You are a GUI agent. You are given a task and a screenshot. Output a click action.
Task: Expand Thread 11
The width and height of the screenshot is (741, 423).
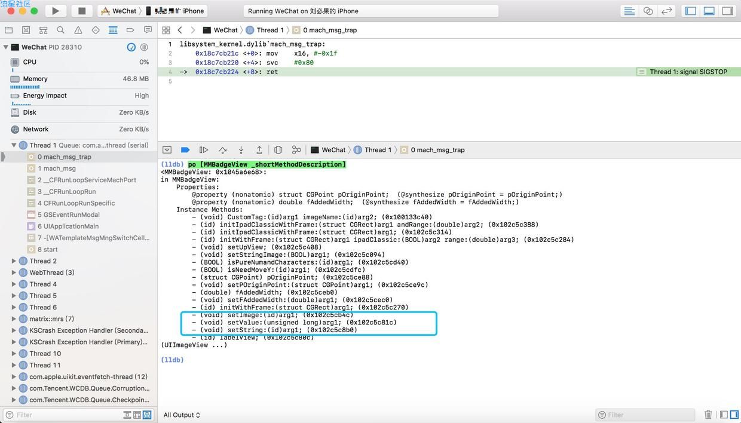(x=14, y=365)
